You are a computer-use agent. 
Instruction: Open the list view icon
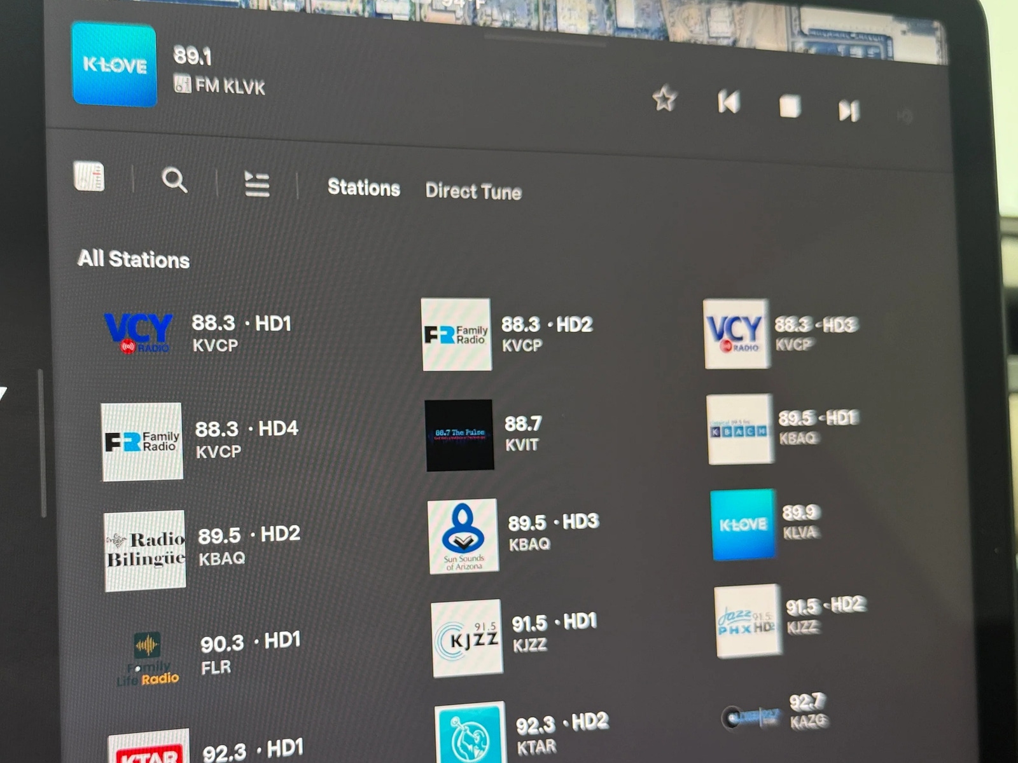(257, 184)
